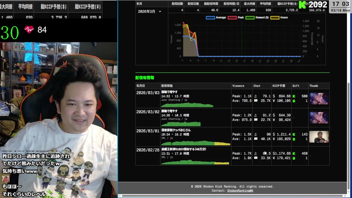
Task: Click the 最大同接 value 1,469
Action: (251, 10)
